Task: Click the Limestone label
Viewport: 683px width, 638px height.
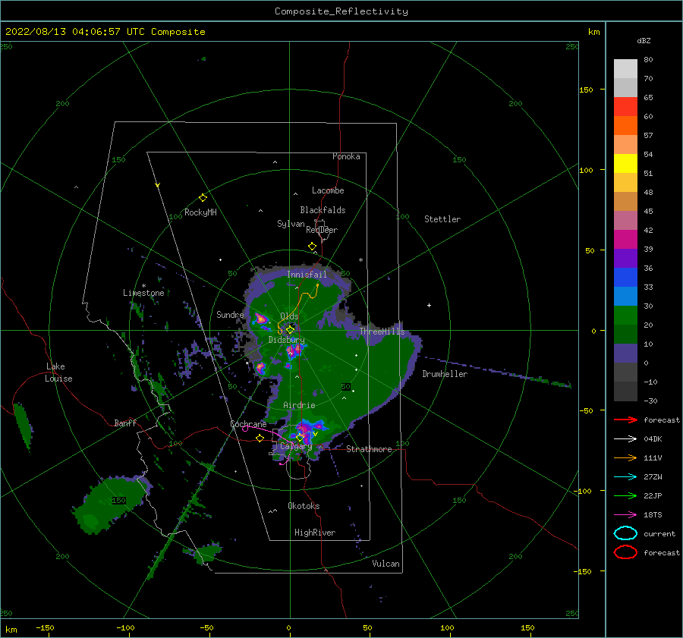Action: pos(143,293)
